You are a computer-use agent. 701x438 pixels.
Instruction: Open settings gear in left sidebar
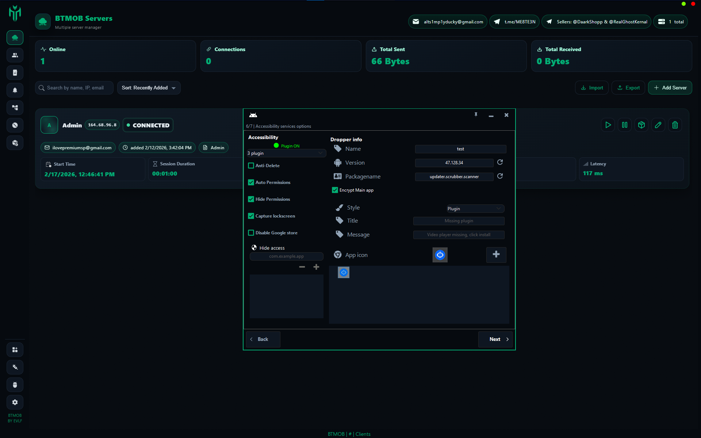(15, 402)
